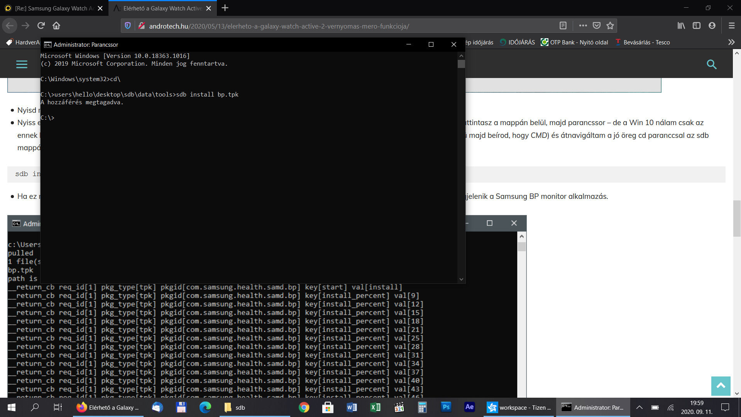Select the Elérhető a Galaxy Watch Active tab

pos(162,8)
